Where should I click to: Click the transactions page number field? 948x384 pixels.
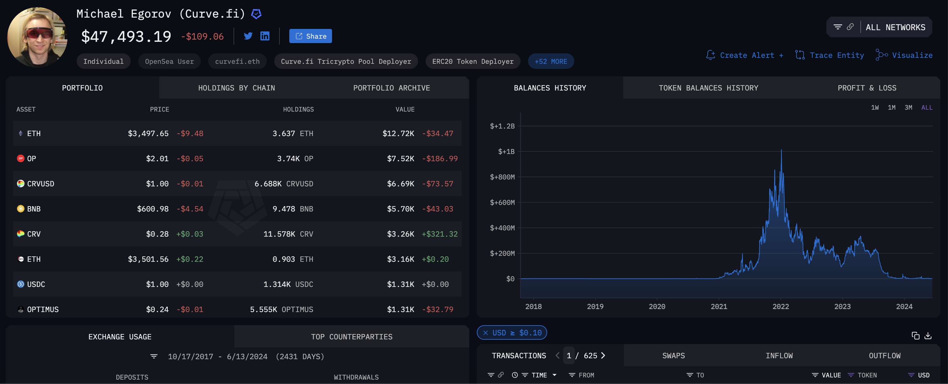point(569,355)
